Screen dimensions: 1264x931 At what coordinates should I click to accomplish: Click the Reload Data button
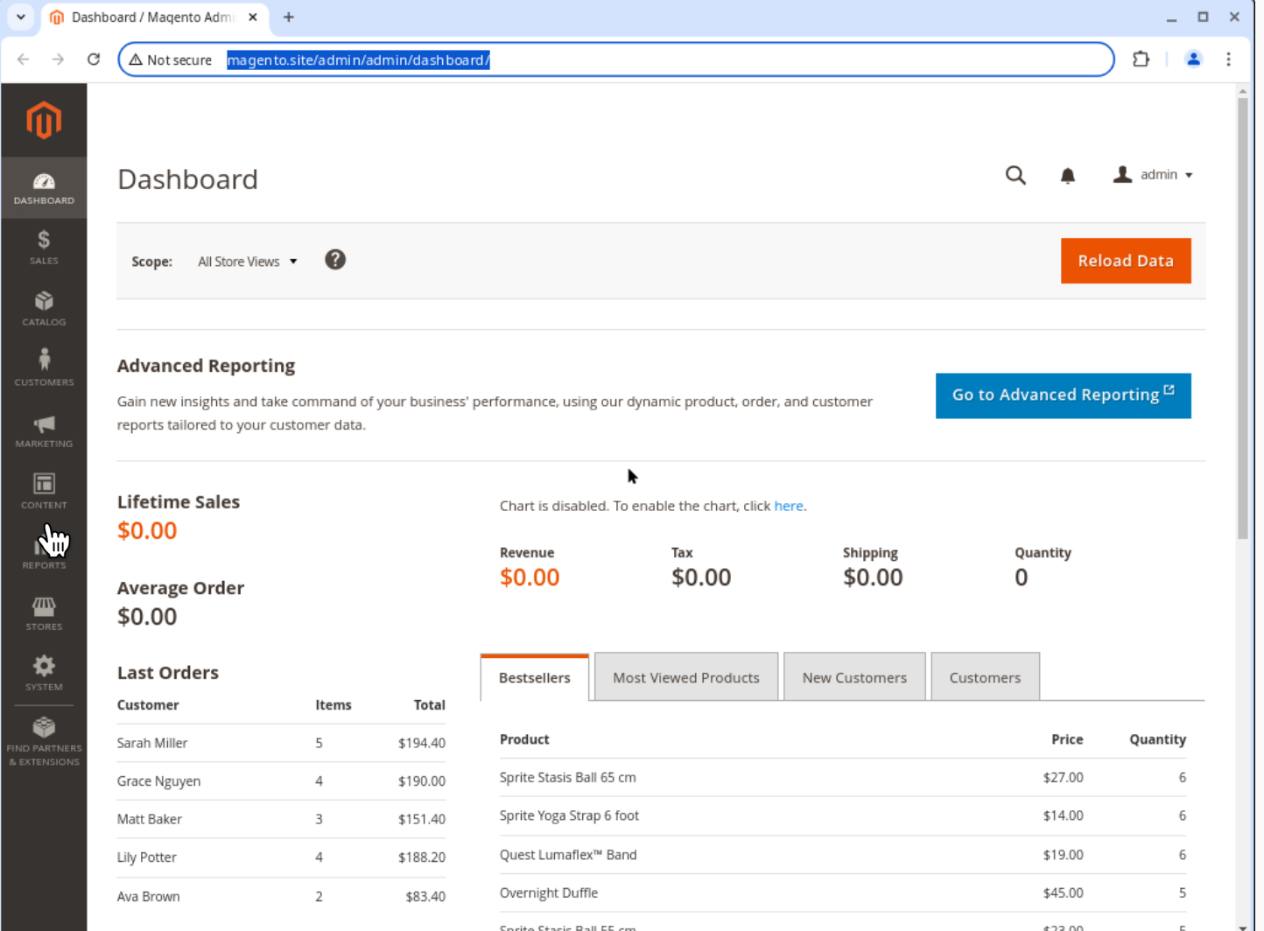point(1126,261)
